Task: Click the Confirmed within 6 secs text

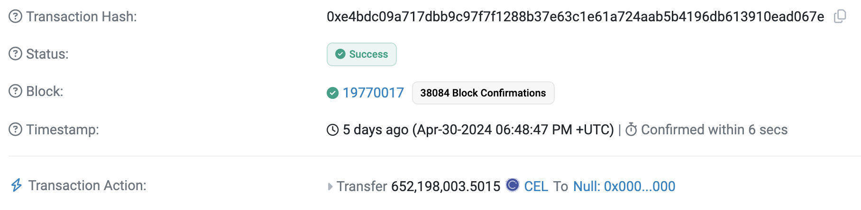Action: click(x=714, y=130)
